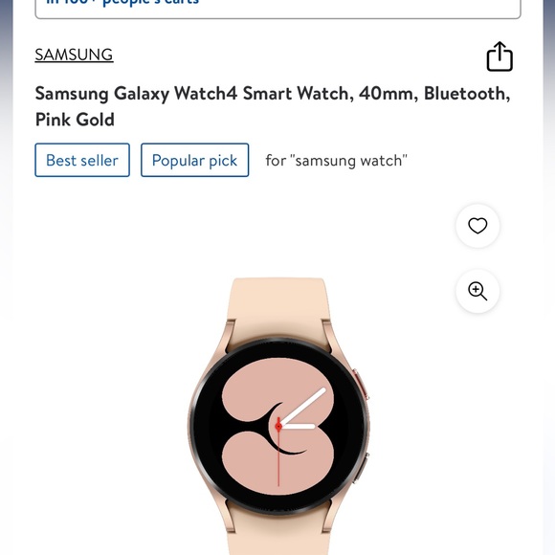Click the watch's upper pink strap
The height and width of the screenshot is (555, 555).
(x=278, y=308)
